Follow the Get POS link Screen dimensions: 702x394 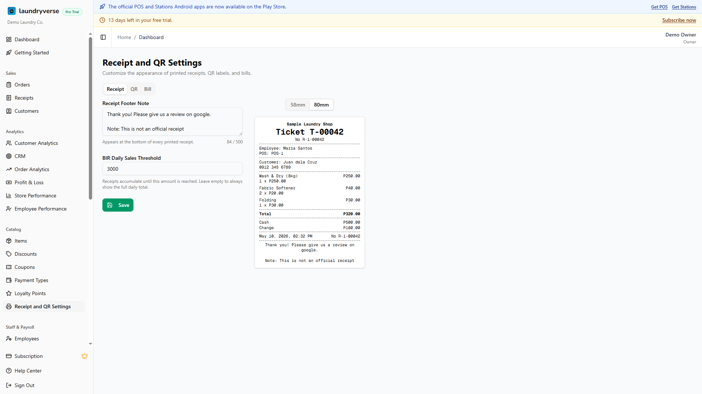(659, 7)
